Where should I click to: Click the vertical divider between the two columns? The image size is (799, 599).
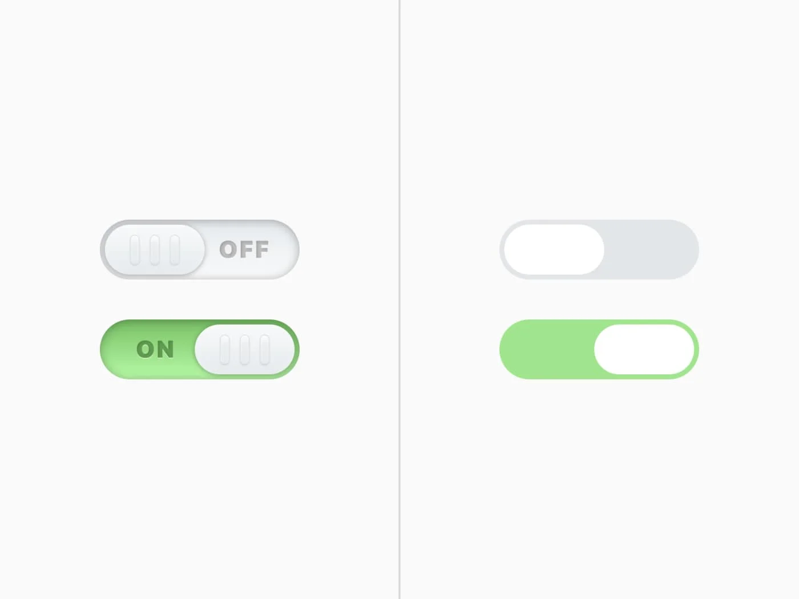[399, 299]
